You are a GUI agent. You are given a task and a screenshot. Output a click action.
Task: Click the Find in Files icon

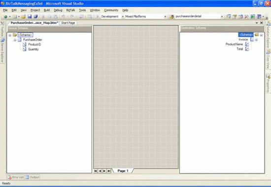(x=171, y=16)
